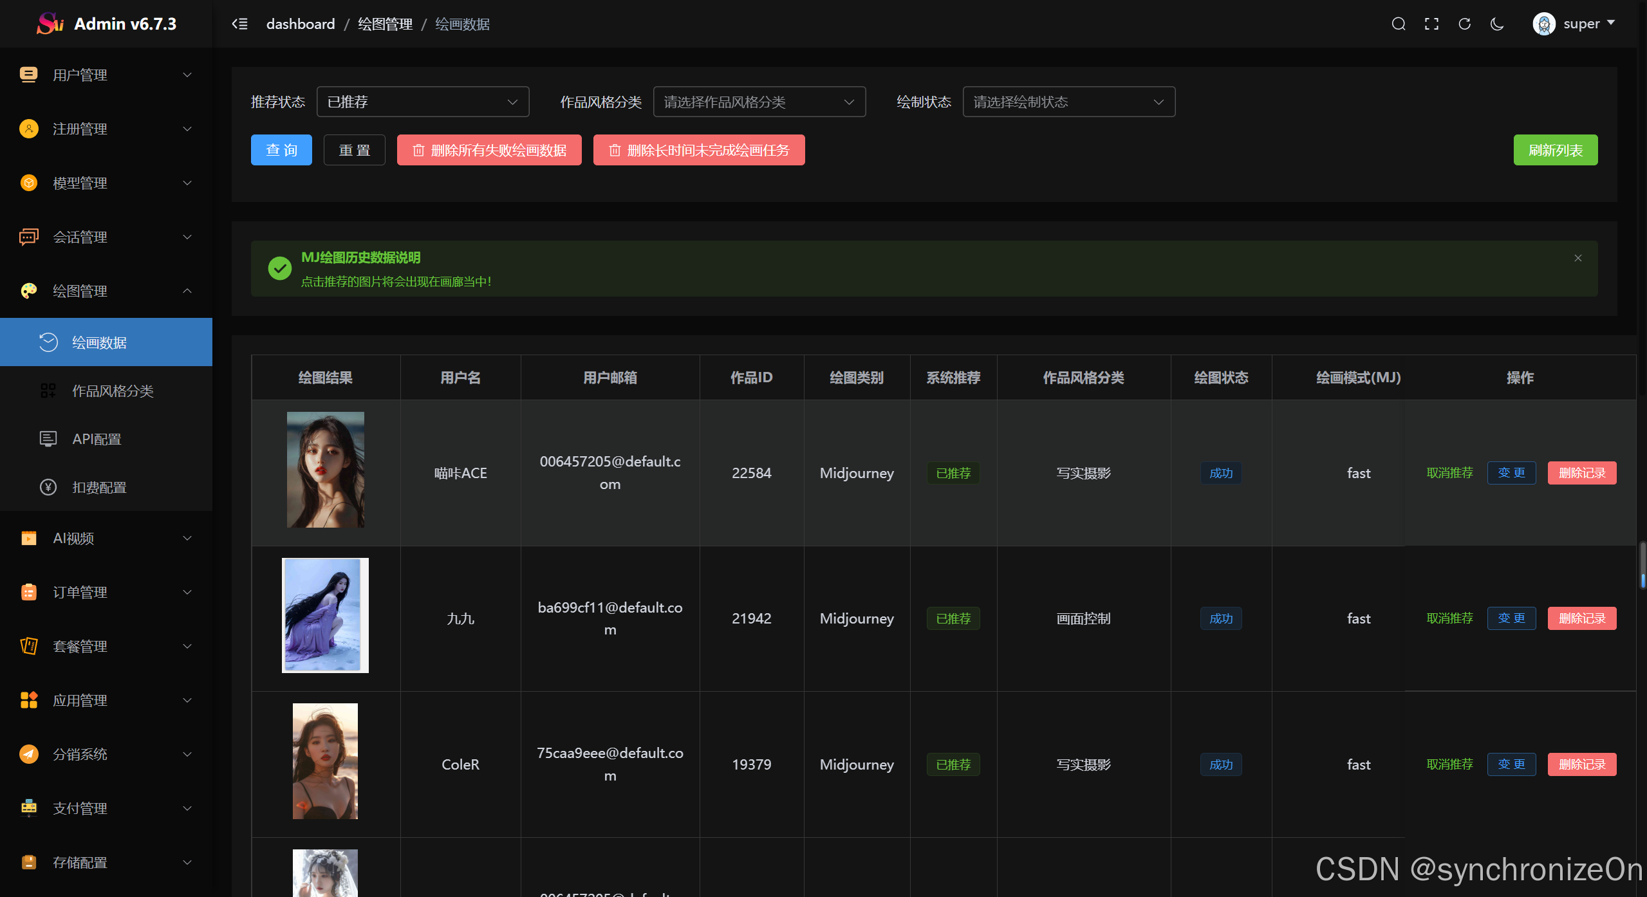Open the 绘制状态 select dropdown
Image resolution: width=1647 pixels, height=897 pixels.
pyautogui.click(x=1068, y=102)
